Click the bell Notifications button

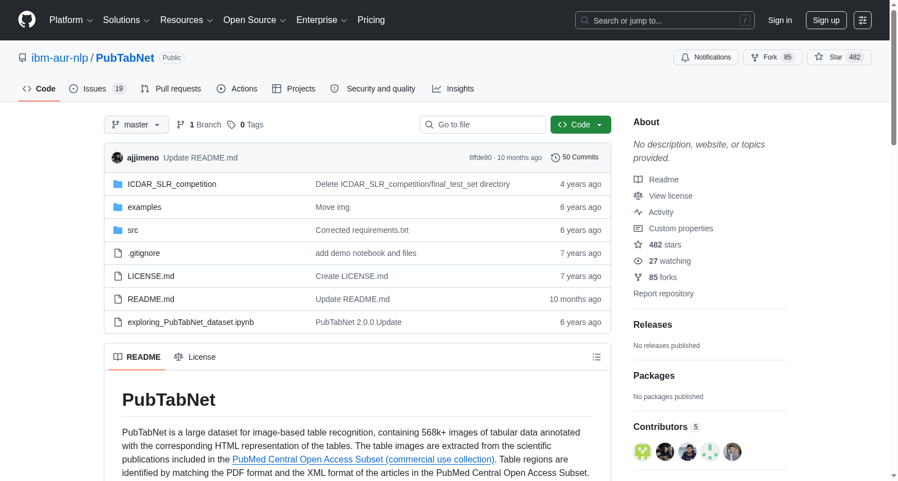(706, 57)
